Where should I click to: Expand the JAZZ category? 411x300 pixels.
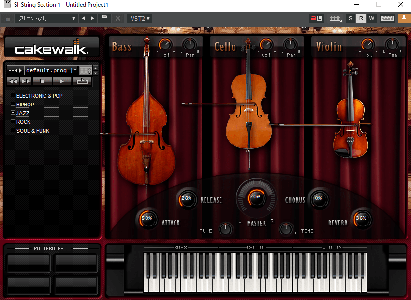[x=13, y=112]
